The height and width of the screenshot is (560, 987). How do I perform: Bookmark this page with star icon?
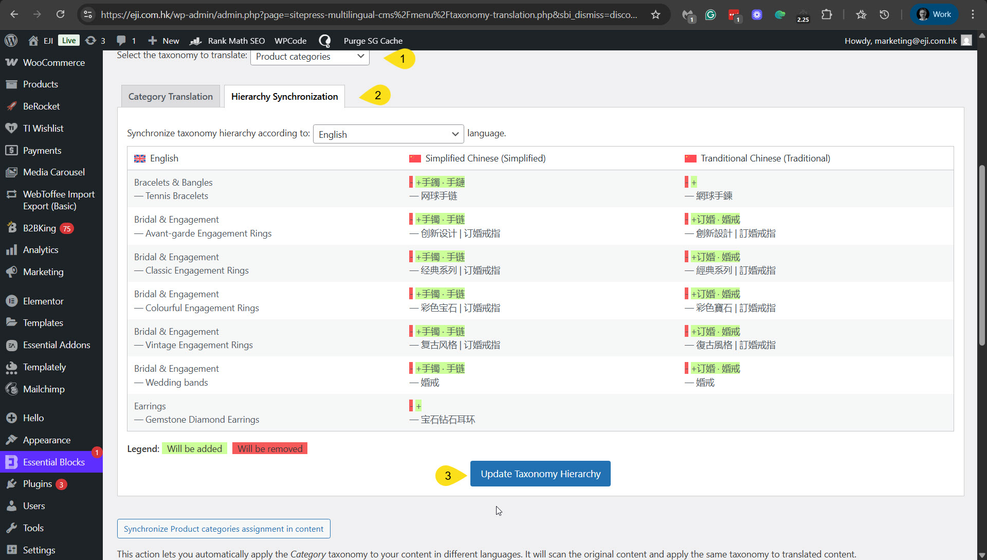pyautogui.click(x=655, y=14)
